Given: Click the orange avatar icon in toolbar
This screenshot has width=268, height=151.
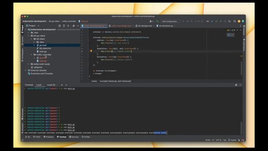Looking at the screenshot, I should [239, 21].
